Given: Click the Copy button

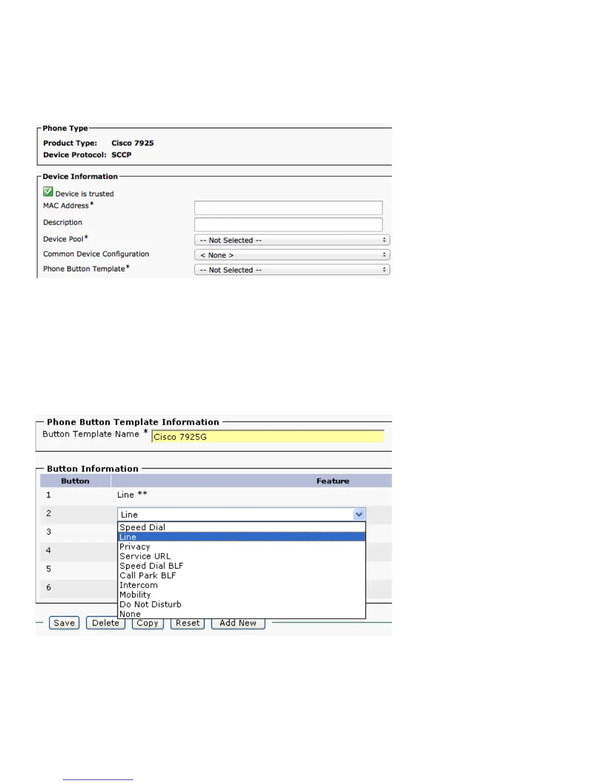Looking at the screenshot, I should click(x=148, y=623).
